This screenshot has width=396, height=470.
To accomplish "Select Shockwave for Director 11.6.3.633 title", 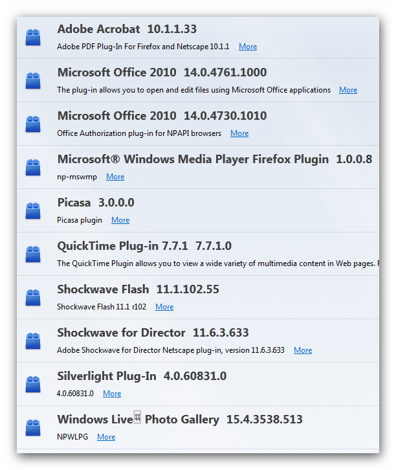I will pos(153,333).
